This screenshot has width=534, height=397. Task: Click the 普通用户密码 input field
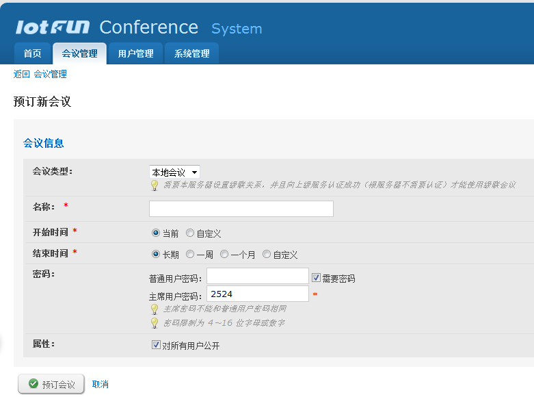pyautogui.click(x=258, y=276)
